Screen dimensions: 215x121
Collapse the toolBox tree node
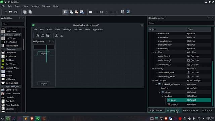coord(162,96)
